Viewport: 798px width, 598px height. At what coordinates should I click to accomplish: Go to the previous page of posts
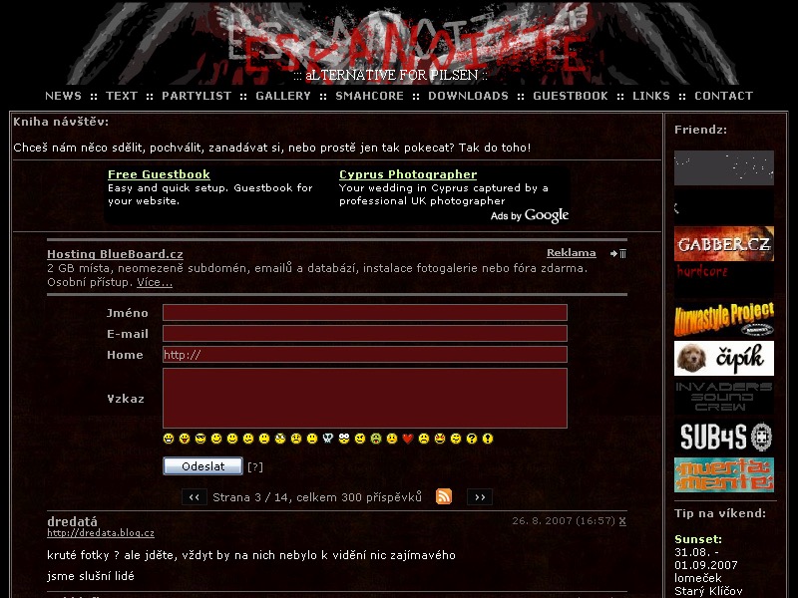pos(195,496)
